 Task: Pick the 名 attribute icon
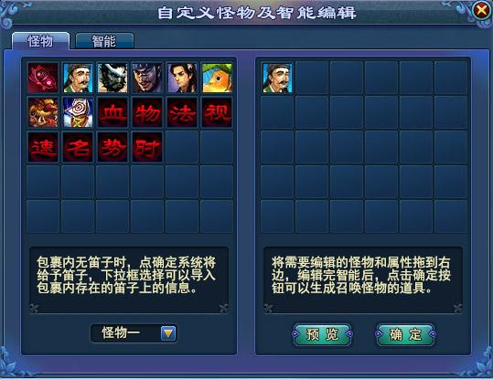78,147
